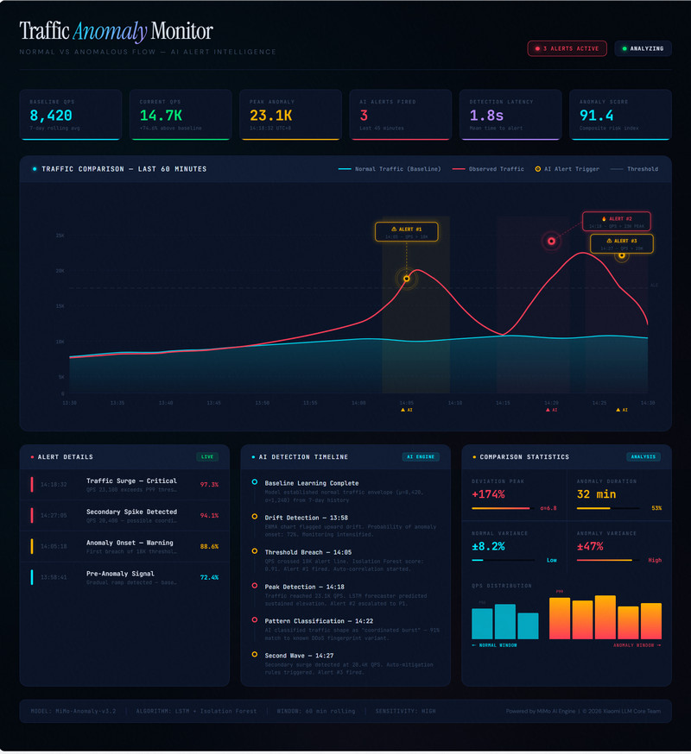Click the Analysis tag in Comparison Statistics
This screenshot has width=691, height=754.
(643, 457)
